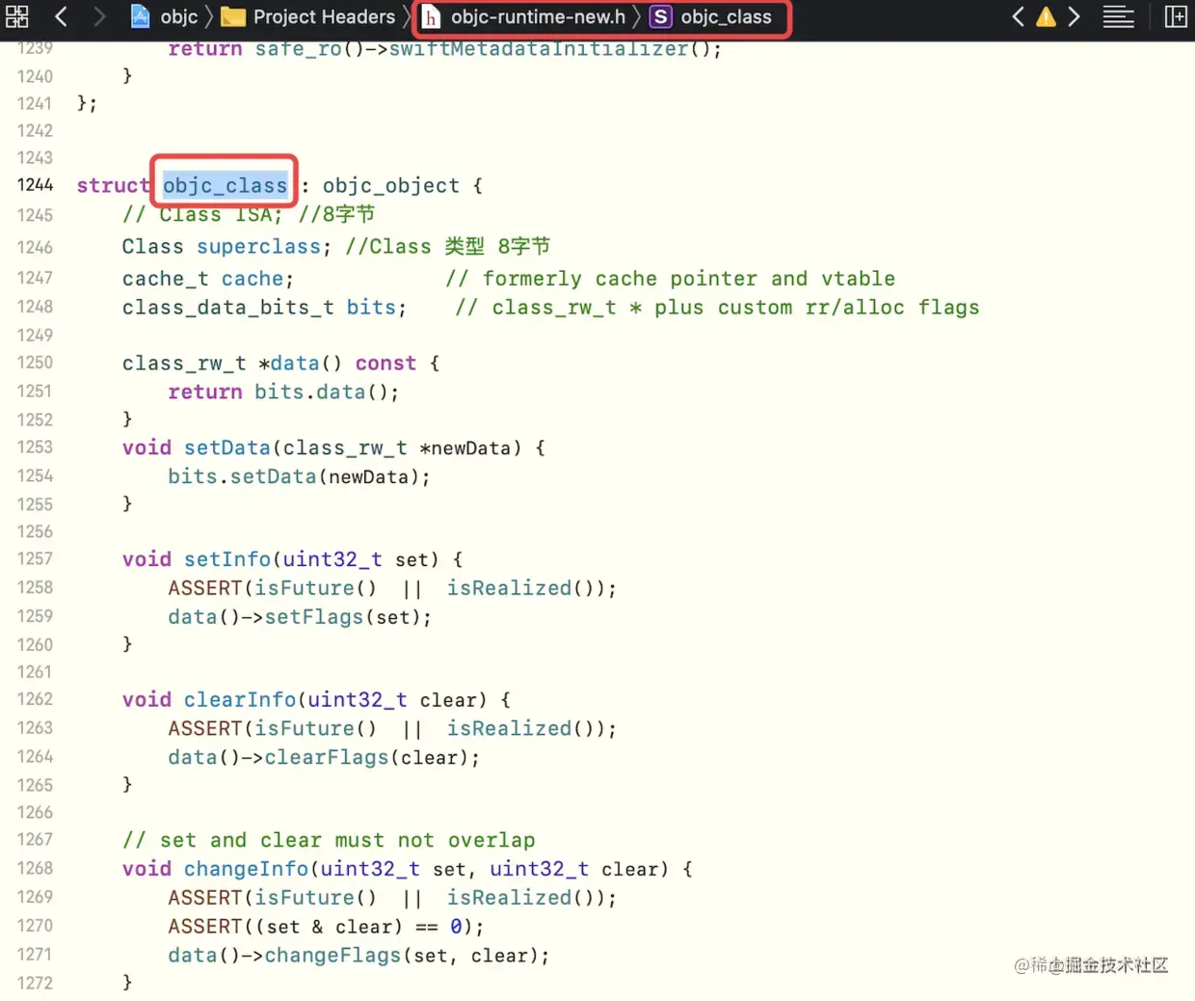Click cache_t type on line 1247
The width and height of the screenshot is (1195, 1001).
[165, 279]
